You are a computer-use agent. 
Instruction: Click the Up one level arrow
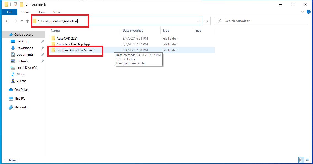28,21
